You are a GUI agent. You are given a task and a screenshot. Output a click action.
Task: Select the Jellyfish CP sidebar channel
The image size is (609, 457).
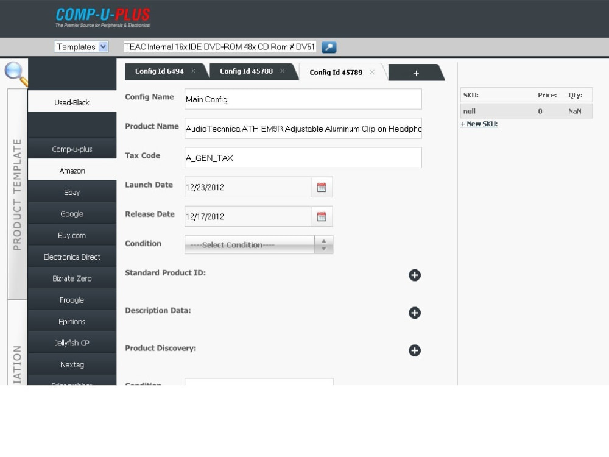pos(72,343)
